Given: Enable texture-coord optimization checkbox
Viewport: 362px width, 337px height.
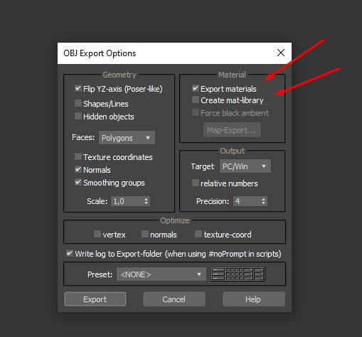Looking at the screenshot, I should [x=198, y=234].
